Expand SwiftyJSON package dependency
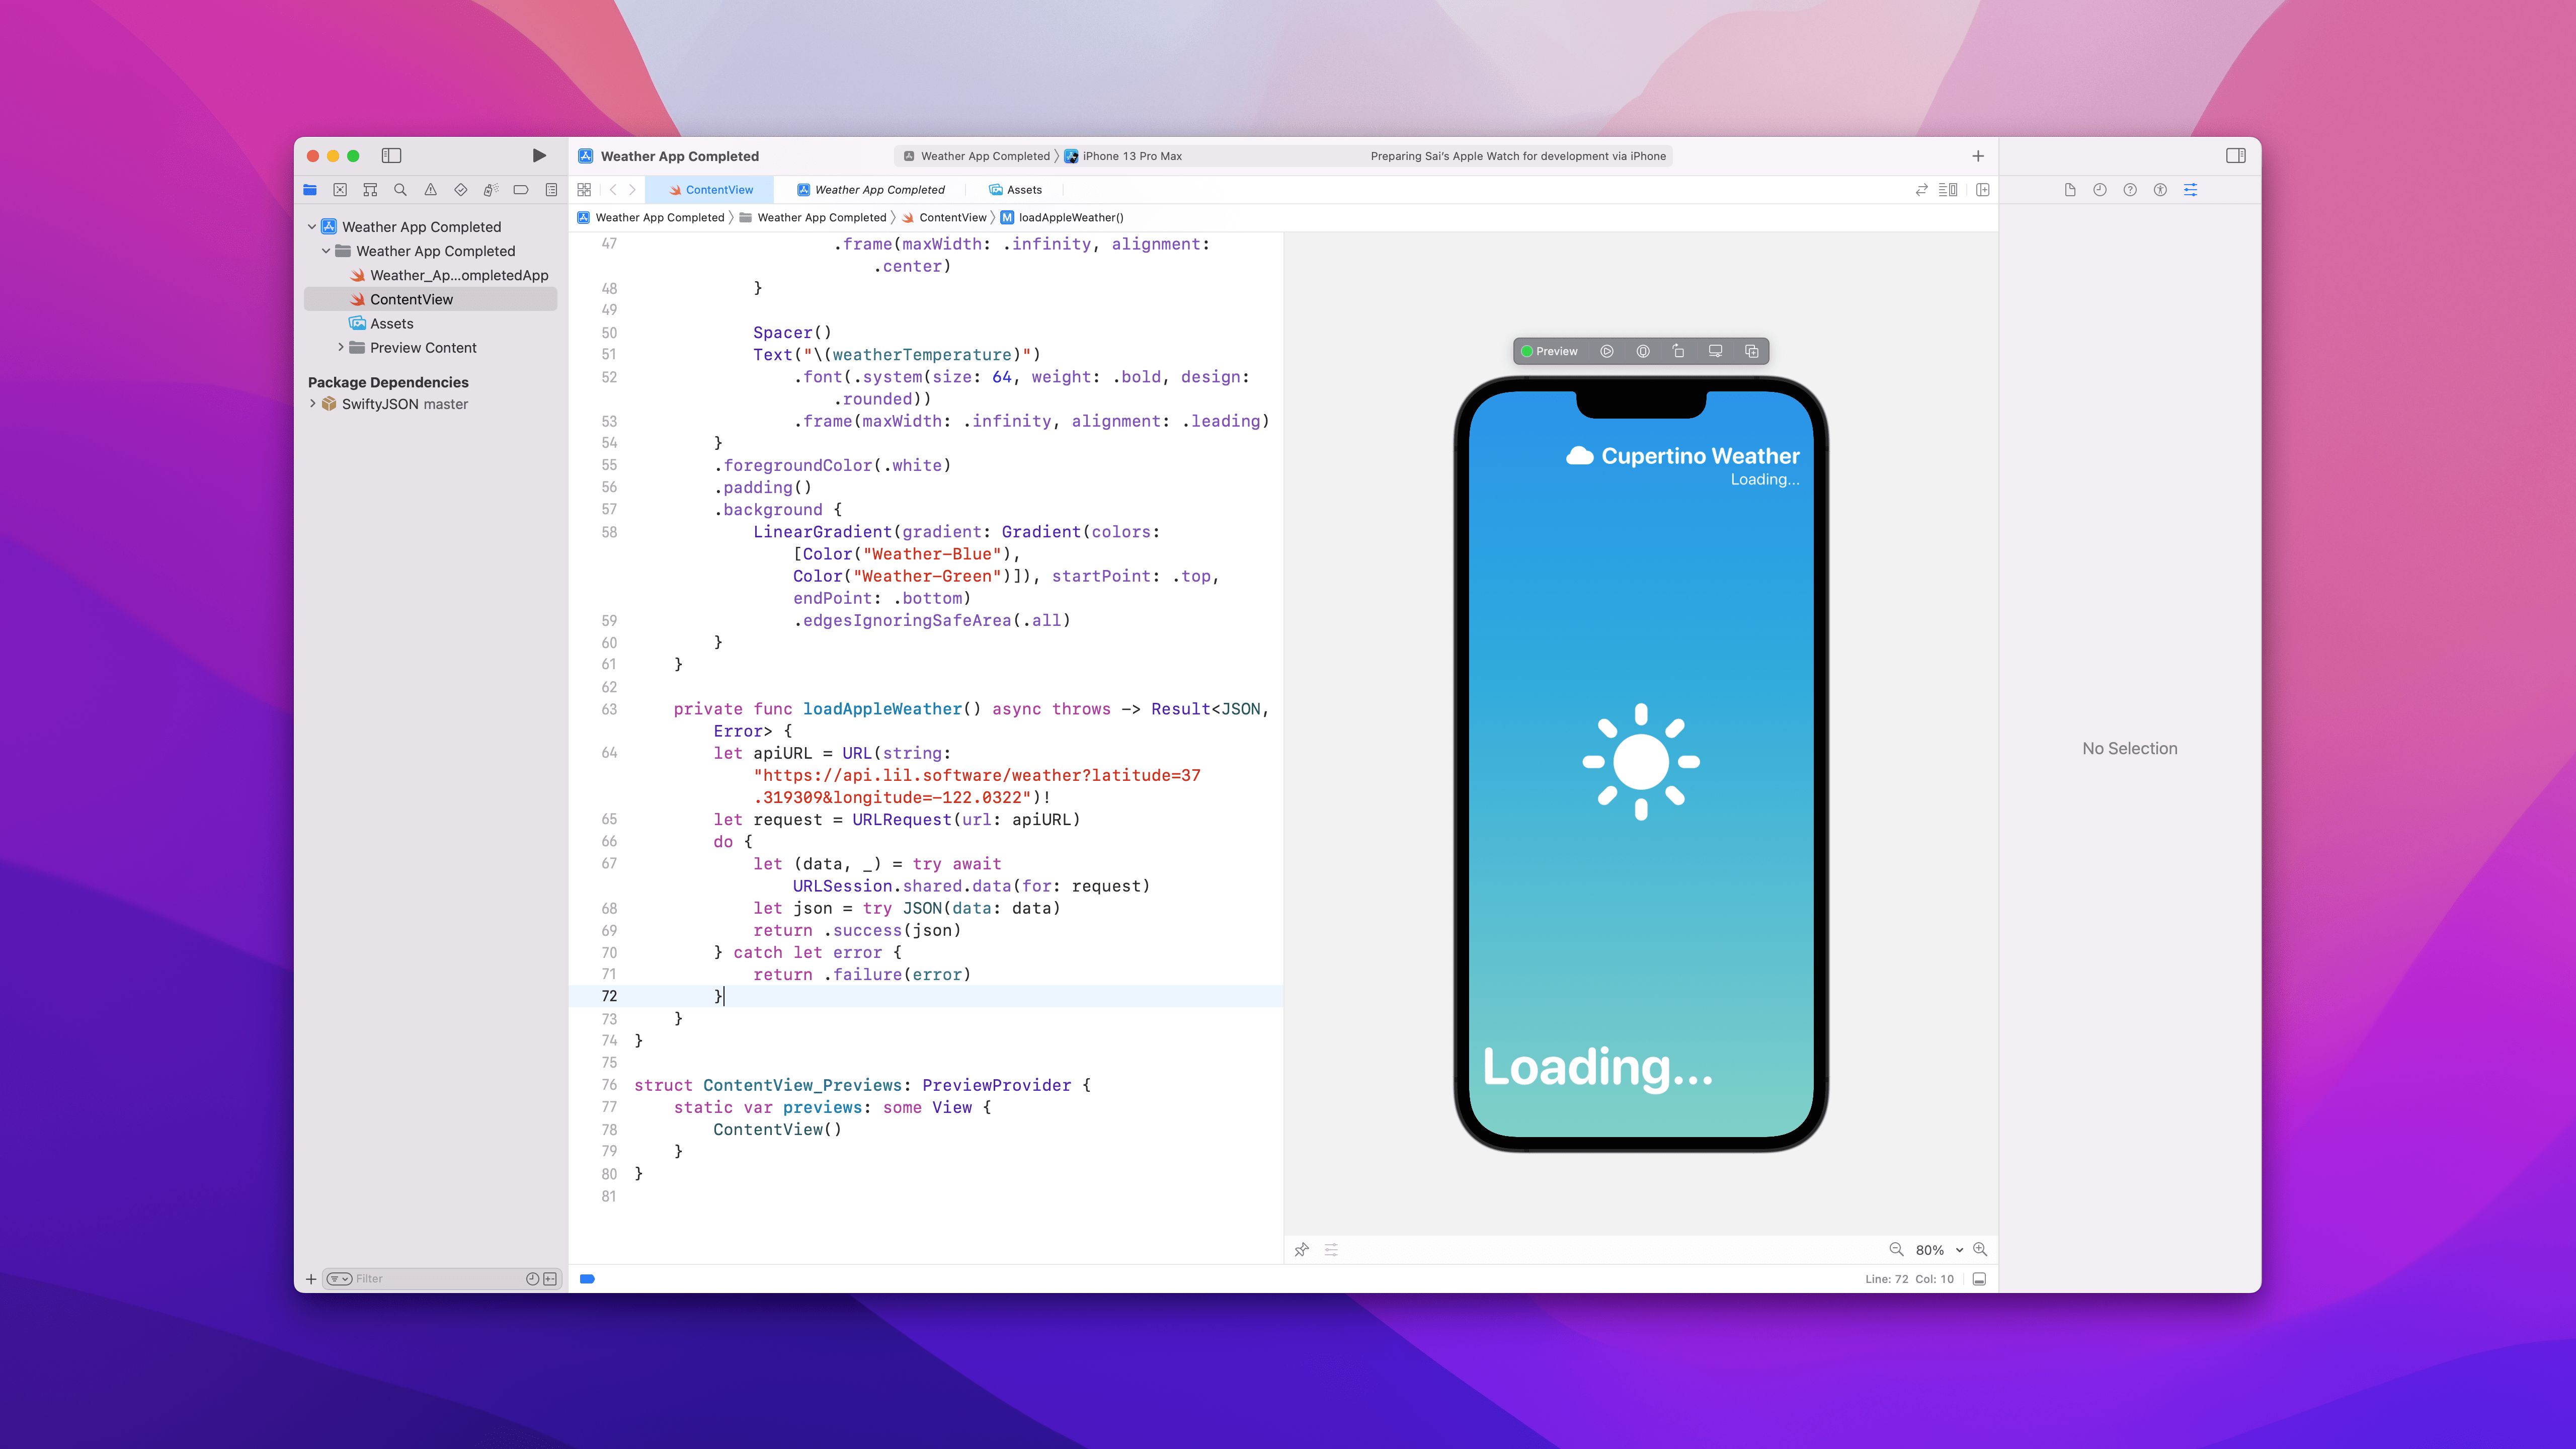 click(313, 404)
